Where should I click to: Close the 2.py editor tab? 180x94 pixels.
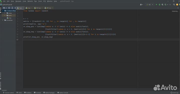tap(31, 8)
